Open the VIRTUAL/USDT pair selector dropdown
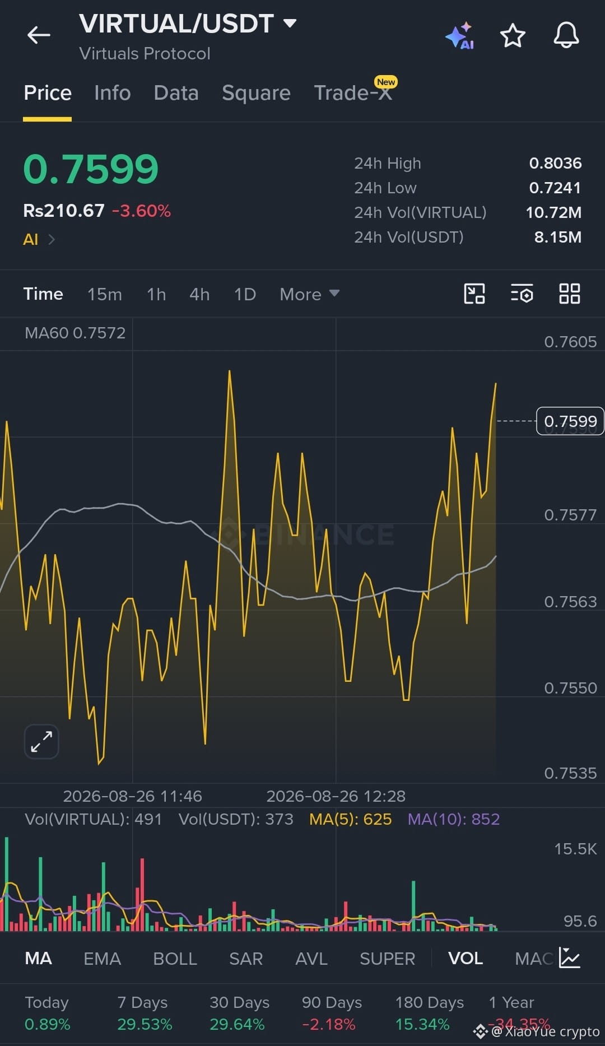The height and width of the screenshot is (1046, 605). point(188,24)
